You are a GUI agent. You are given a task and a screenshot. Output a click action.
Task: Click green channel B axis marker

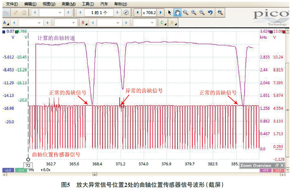tap(16, 32)
